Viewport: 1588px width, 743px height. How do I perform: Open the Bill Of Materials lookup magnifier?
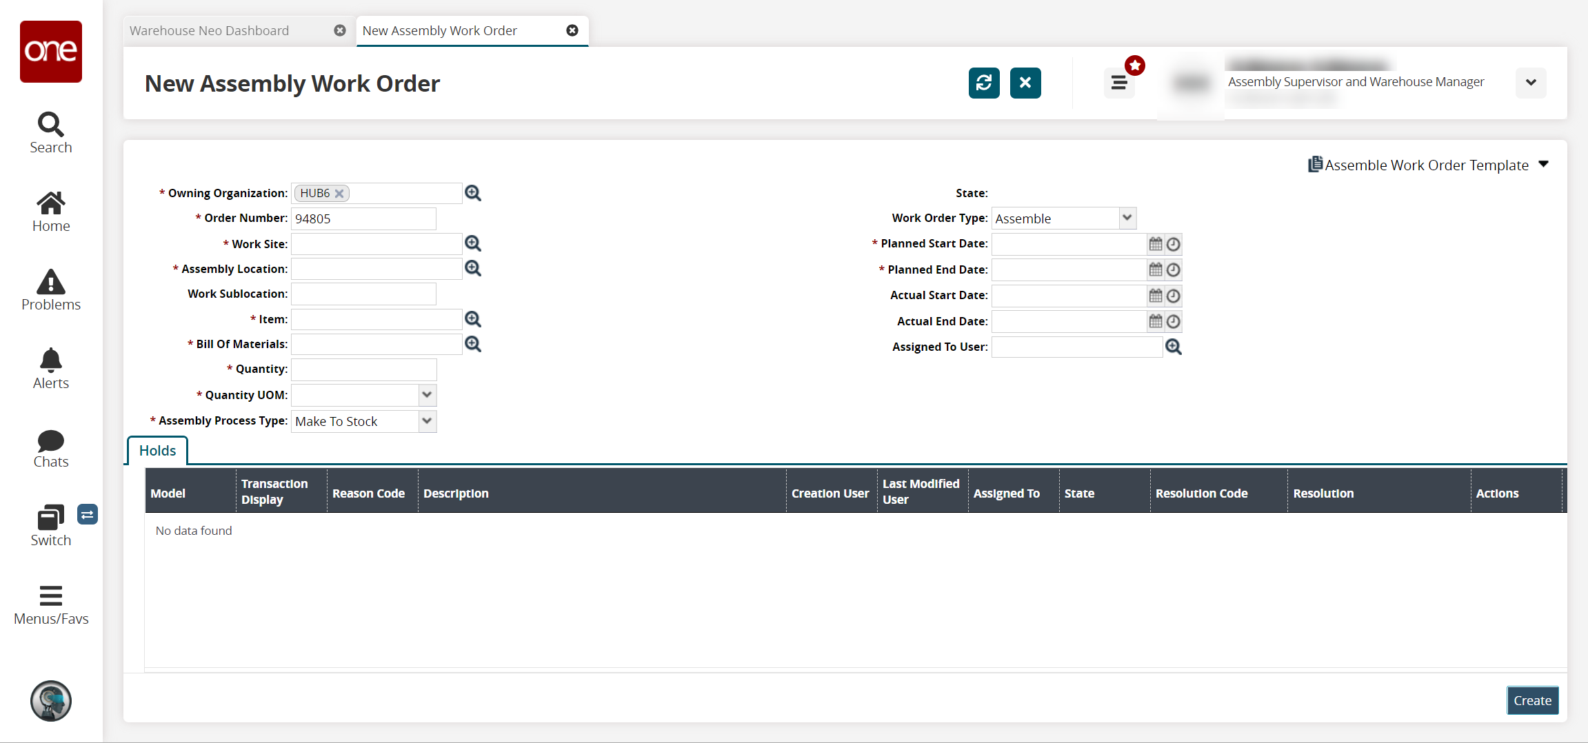coord(473,344)
